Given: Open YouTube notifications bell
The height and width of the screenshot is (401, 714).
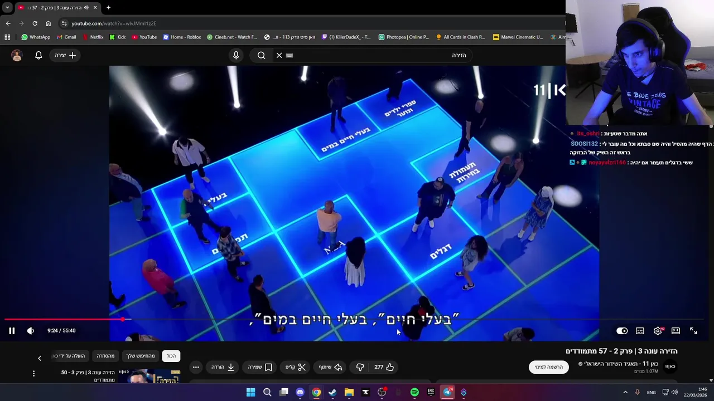Looking at the screenshot, I should point(38,55).
